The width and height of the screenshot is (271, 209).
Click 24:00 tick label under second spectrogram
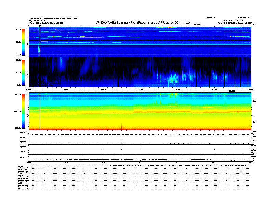pyautogui.click(x=251, y=90)
